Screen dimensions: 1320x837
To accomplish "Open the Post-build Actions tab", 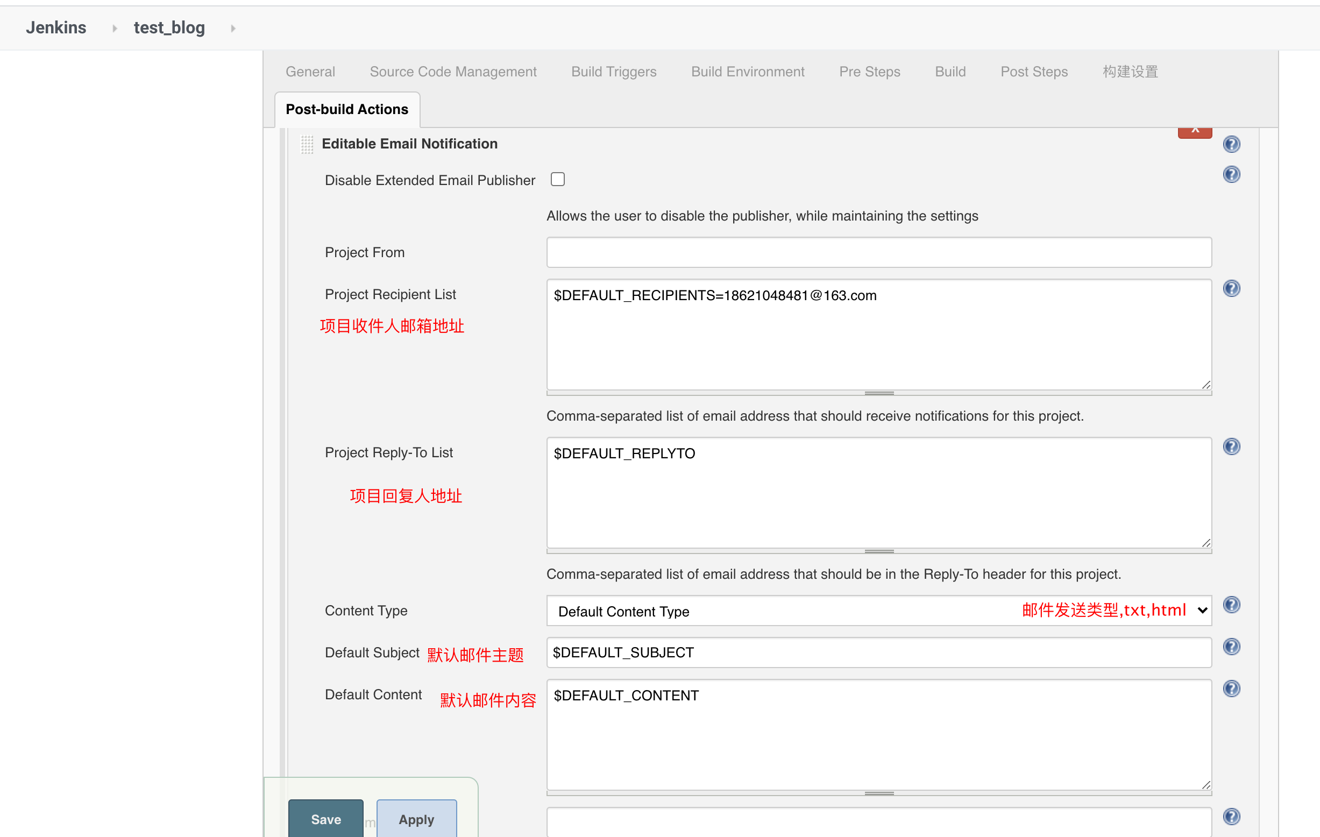I will click(347, 108).
